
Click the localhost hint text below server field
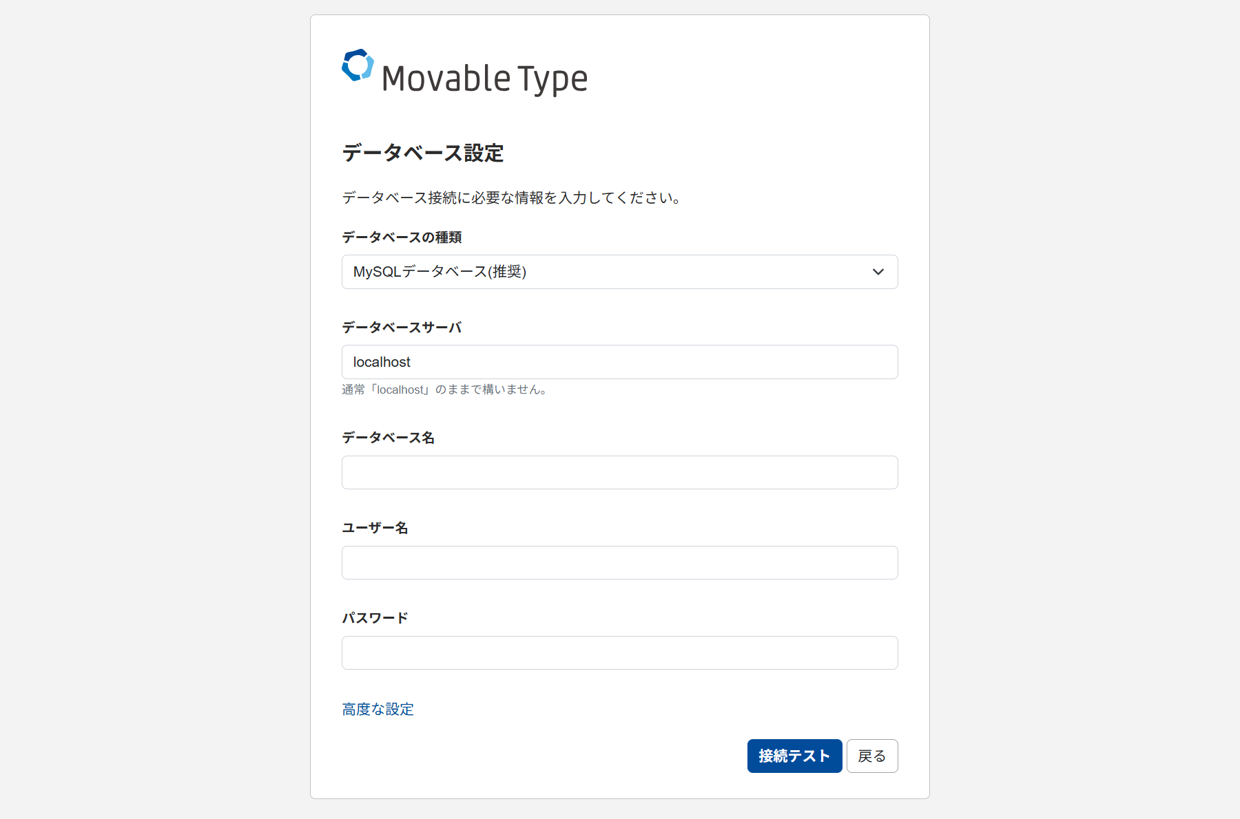pyautogui.click(x=445, y=390)
